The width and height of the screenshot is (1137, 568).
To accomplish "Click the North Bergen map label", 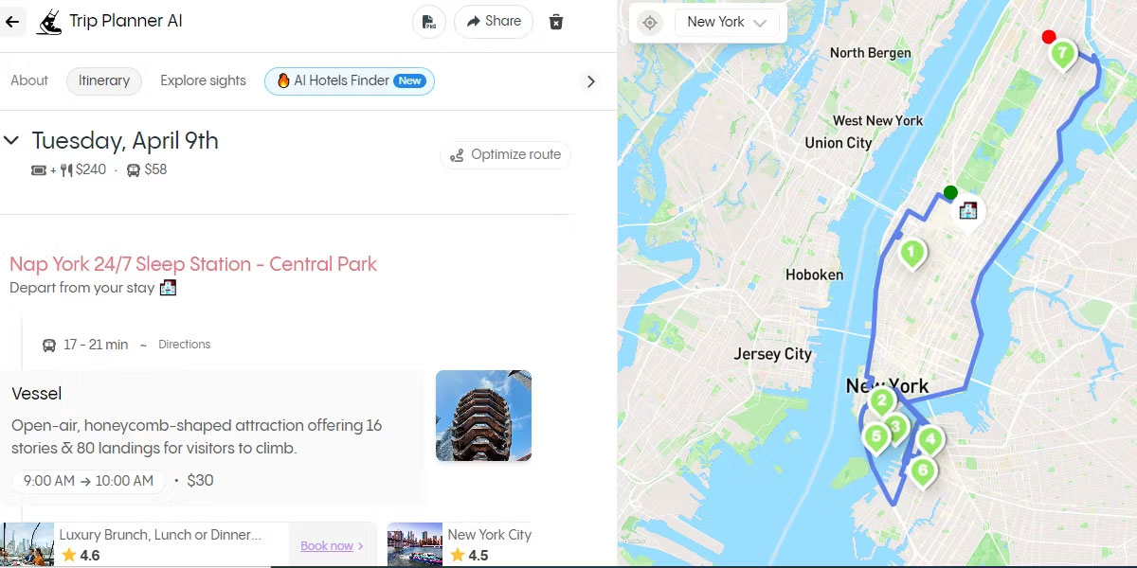I will [870, 53].
